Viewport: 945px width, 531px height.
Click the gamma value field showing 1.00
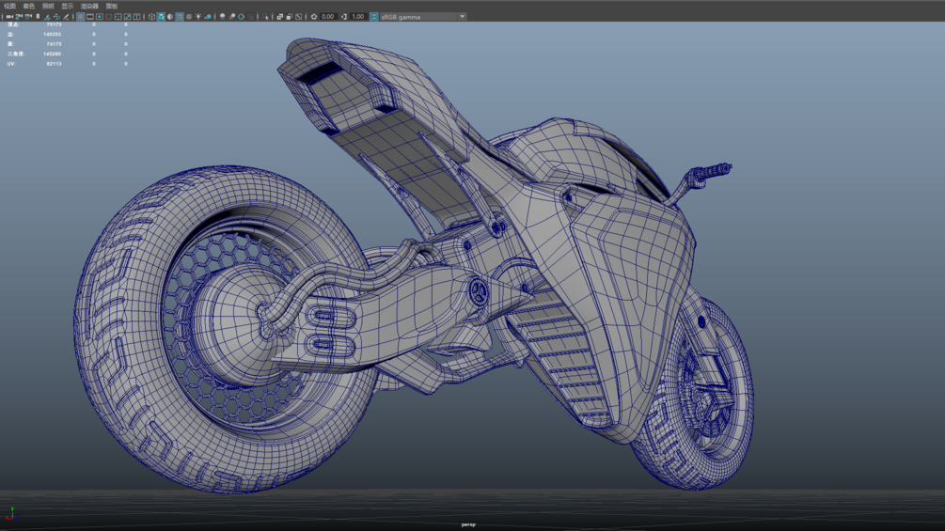pyautogui.click(x=358, y=17)
